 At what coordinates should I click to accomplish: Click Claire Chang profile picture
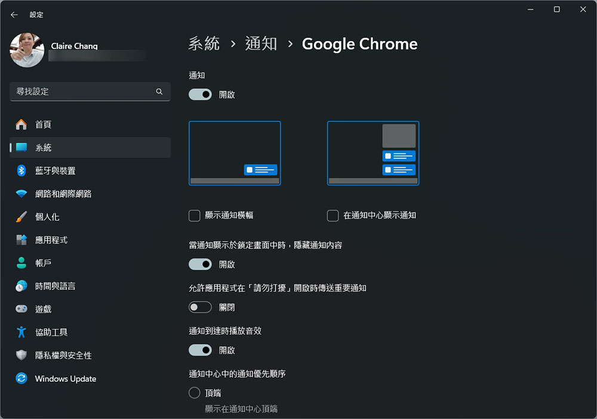(27, 50)
